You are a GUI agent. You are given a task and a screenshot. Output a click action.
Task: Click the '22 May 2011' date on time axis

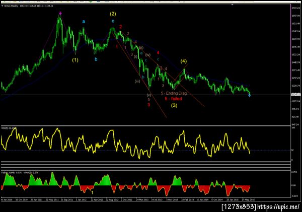(x=52, y=200)
